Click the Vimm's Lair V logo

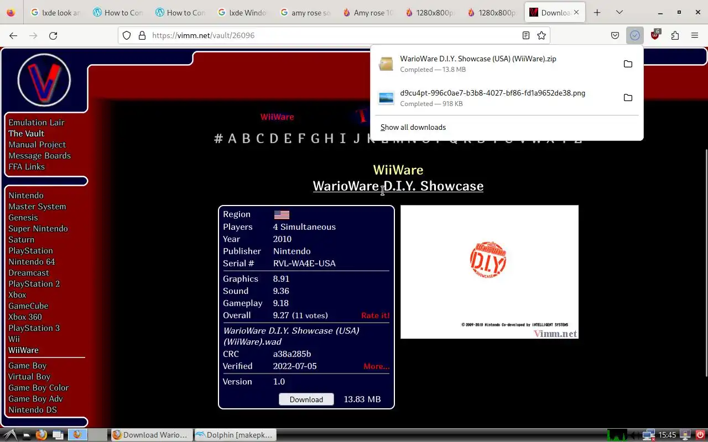pyautogui.click(x=44, y=80)
